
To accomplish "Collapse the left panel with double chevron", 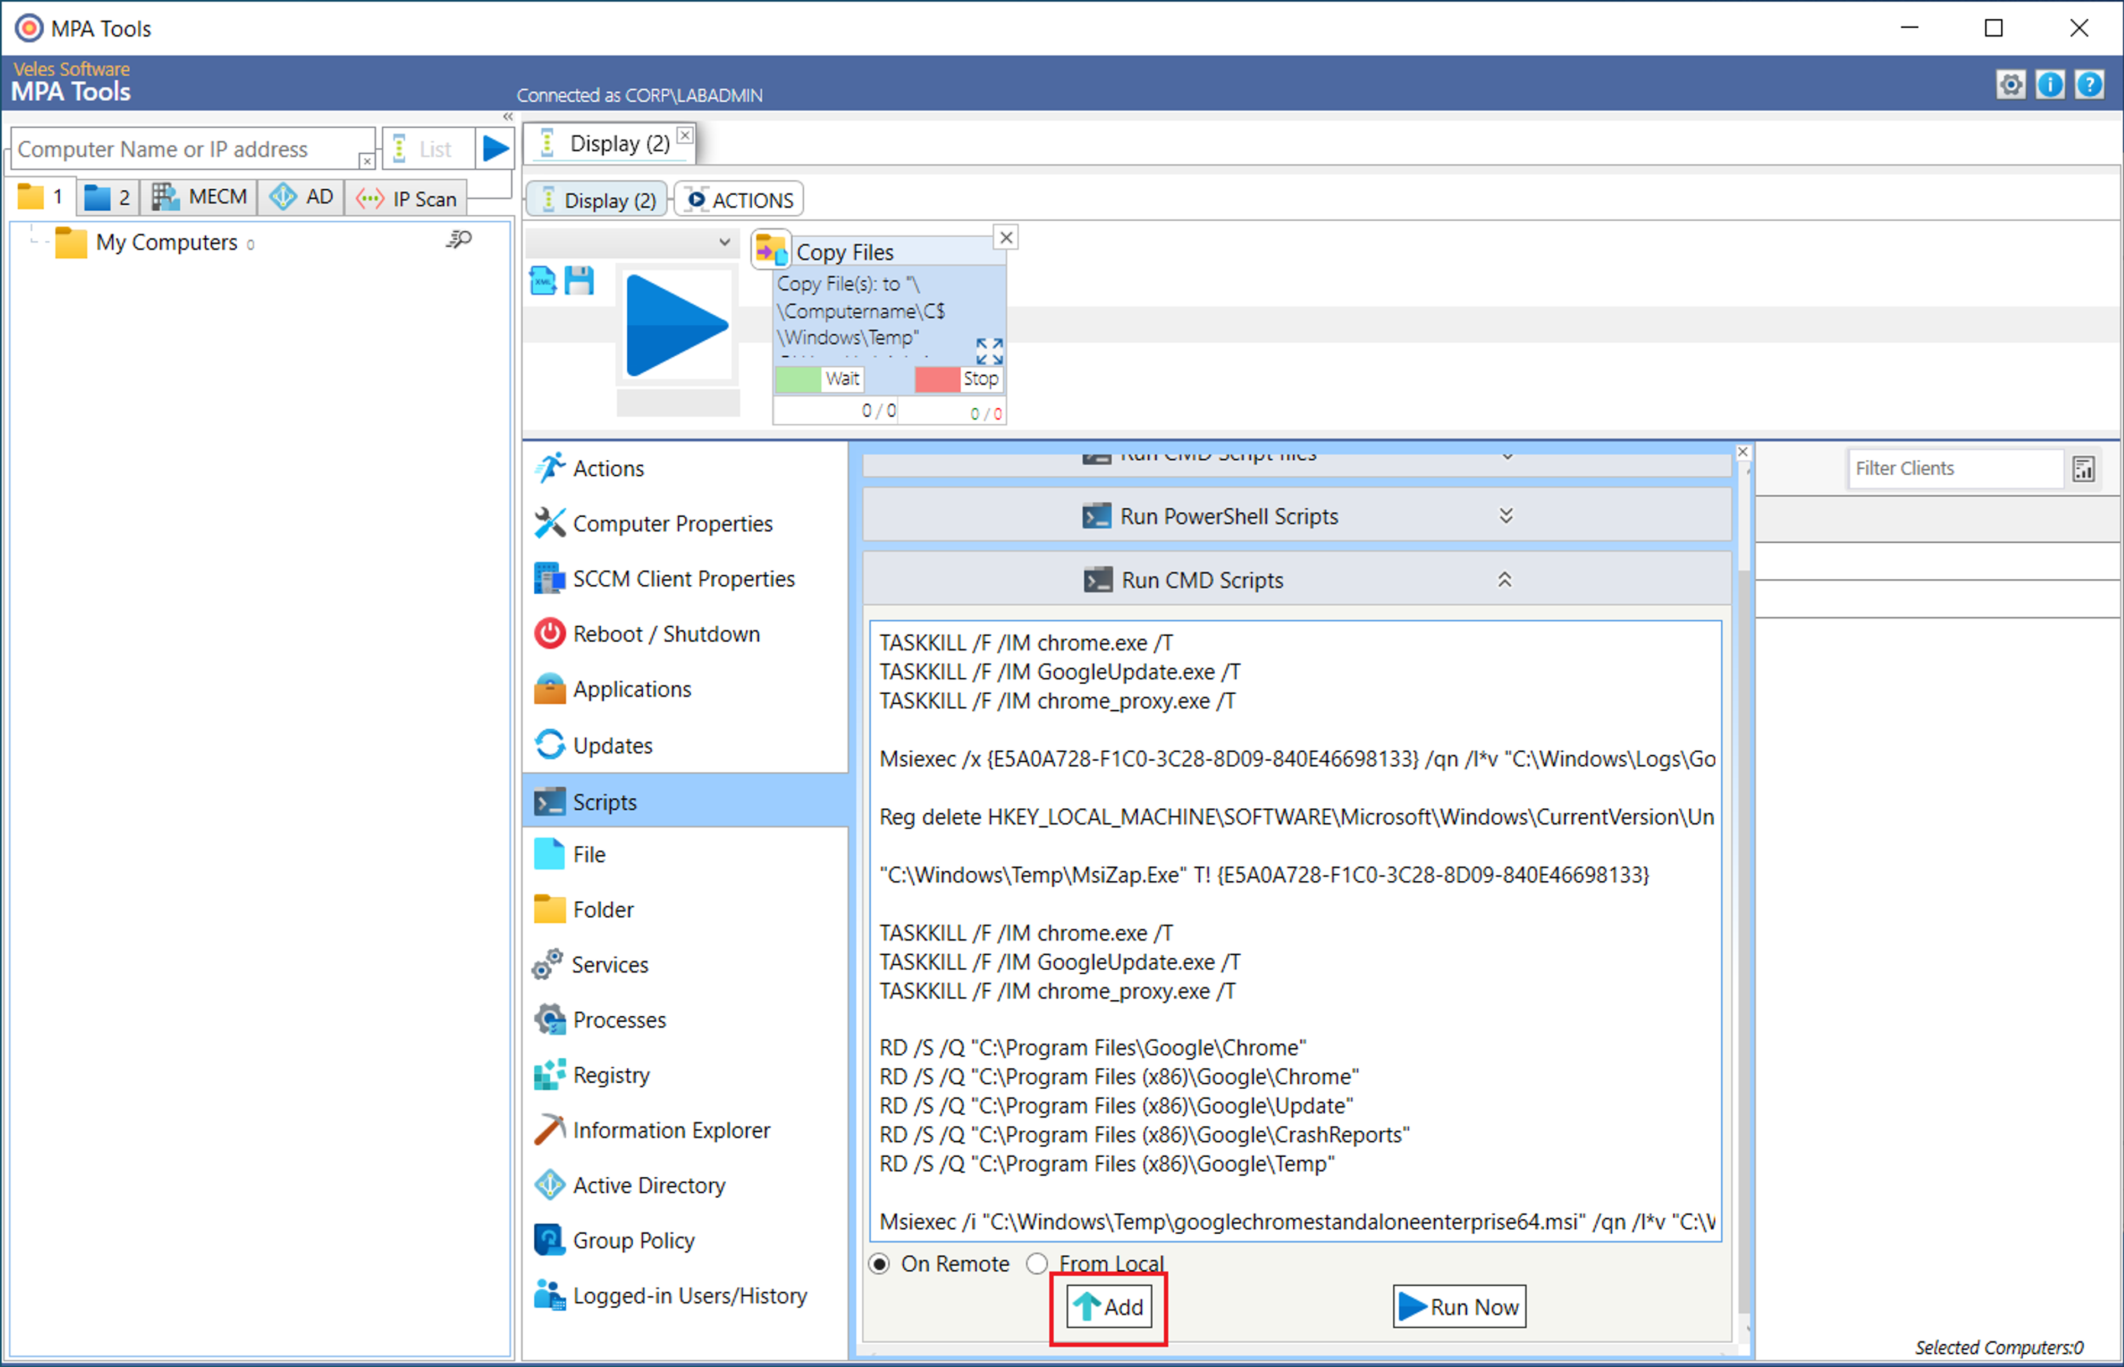I will click(508, 116).
